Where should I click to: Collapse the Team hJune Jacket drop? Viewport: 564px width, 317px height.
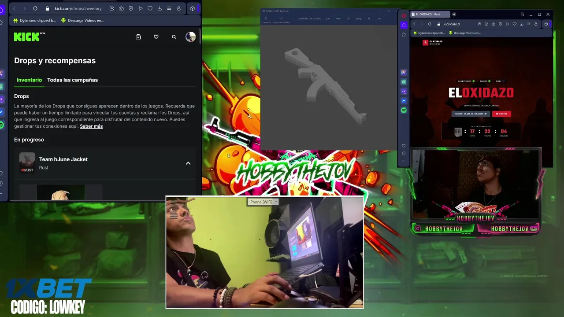click(188, 163)
